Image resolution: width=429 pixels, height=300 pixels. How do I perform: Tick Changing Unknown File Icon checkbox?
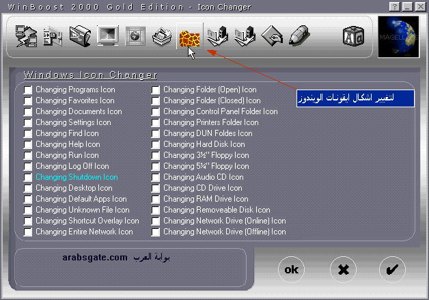pyautogui.click(x=27, y=210)
